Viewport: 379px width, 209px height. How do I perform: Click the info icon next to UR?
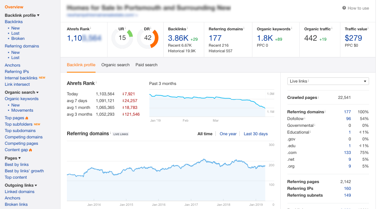125,28
